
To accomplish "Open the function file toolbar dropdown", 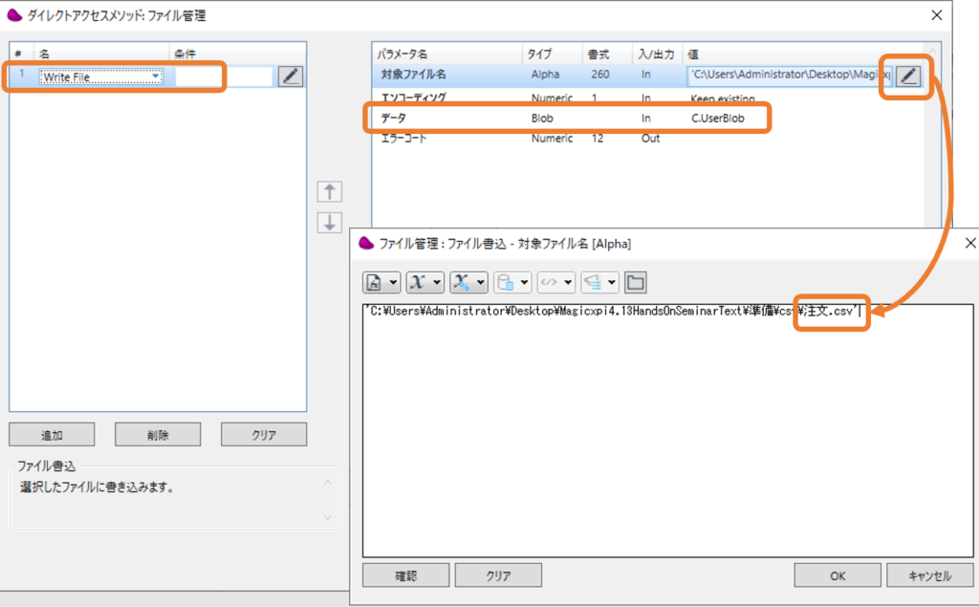I will [381, 282].
